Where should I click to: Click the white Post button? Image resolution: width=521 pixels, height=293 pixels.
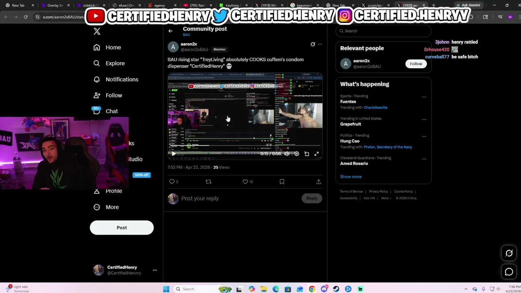122,227
